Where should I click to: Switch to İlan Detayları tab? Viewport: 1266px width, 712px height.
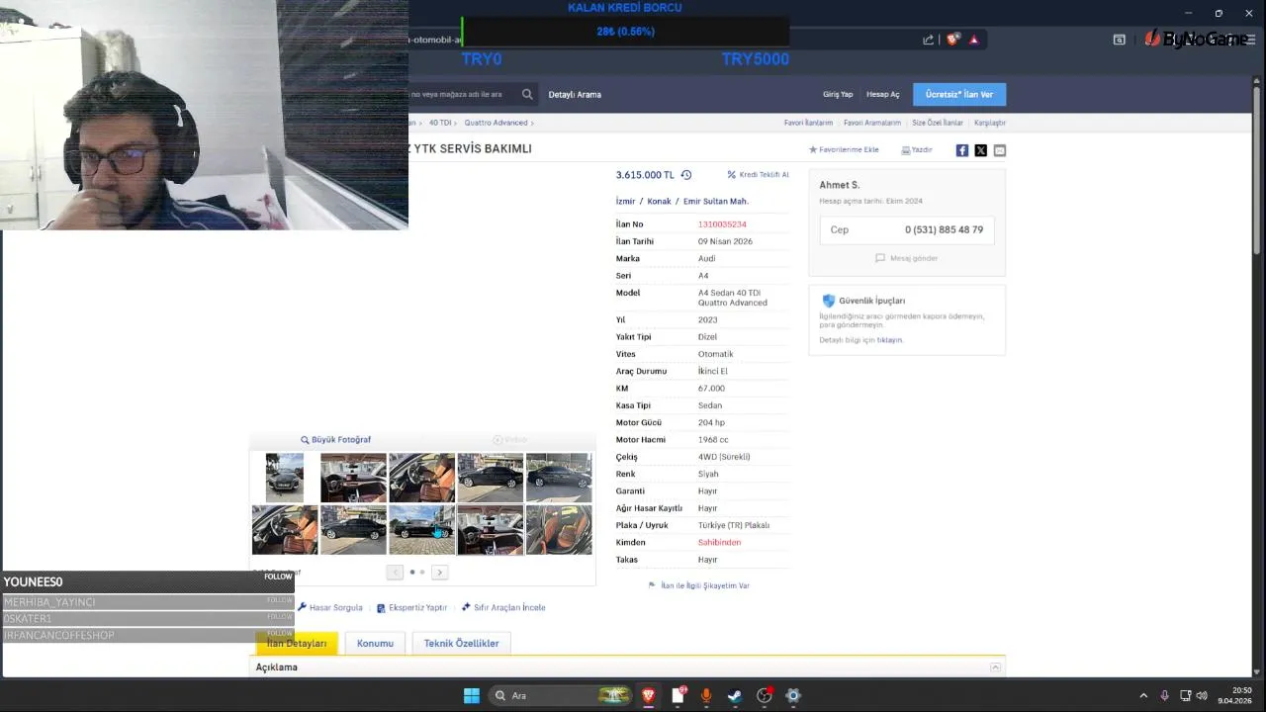coord(297,643)
